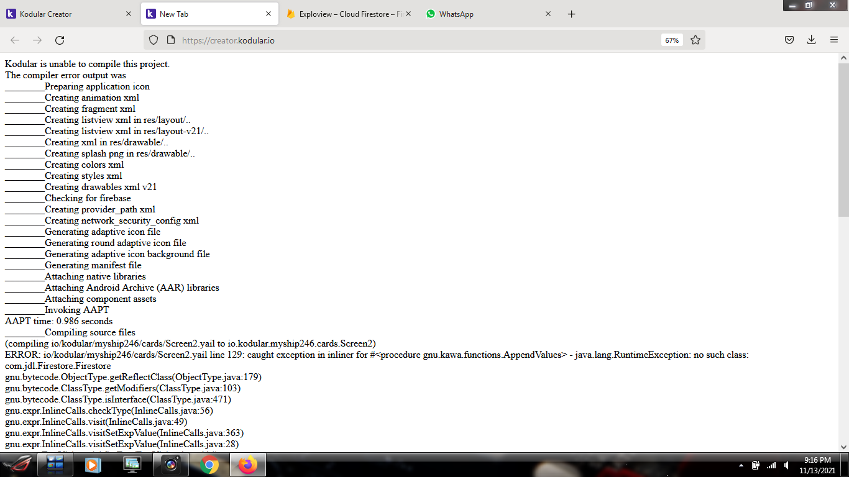Click the "InlineCalls.java:363" stack trace line

124,433
